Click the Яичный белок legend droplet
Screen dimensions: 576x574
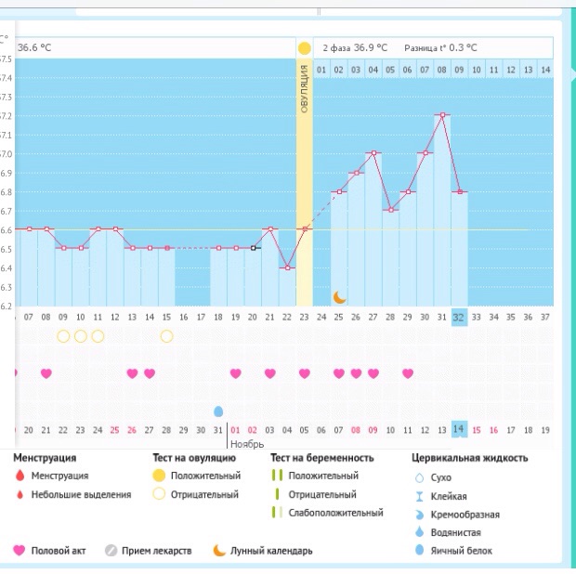coord(419,550)
